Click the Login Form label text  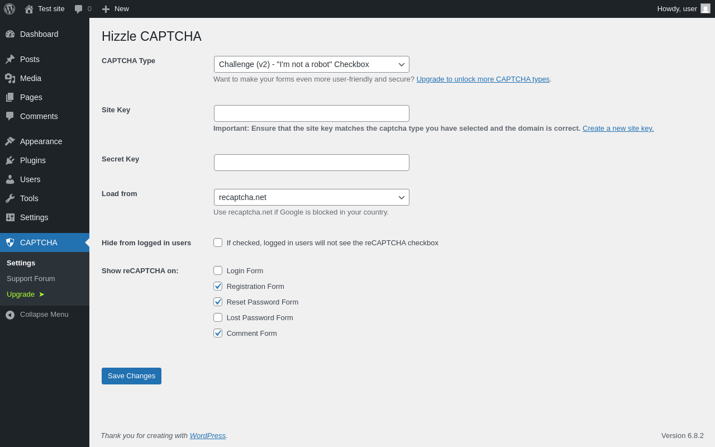coord(245,271)
